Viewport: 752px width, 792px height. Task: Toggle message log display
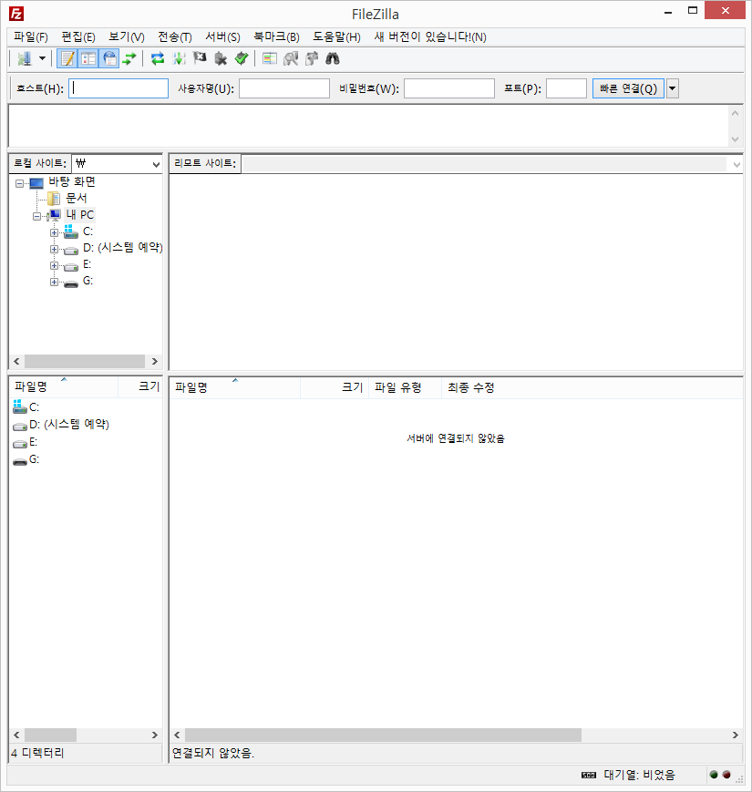(67, 59)
